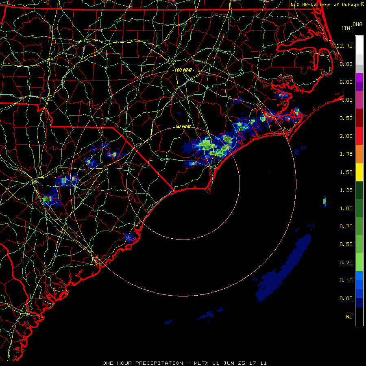This screenshot has width=366, height=366.
Task: Click the 100 NMI range ring label
Action: point(183,70)
